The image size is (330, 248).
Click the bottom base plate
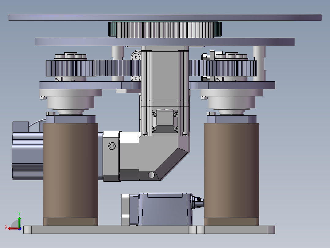click(149, 230)
